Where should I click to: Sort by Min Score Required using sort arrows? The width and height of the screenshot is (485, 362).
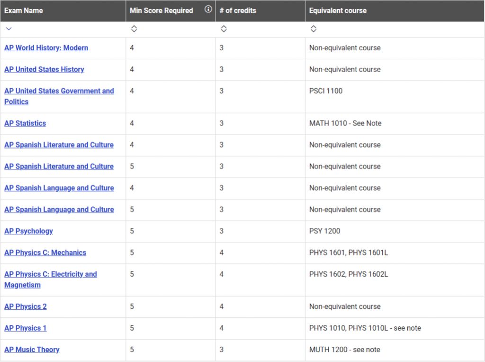(x=134, y=29)
